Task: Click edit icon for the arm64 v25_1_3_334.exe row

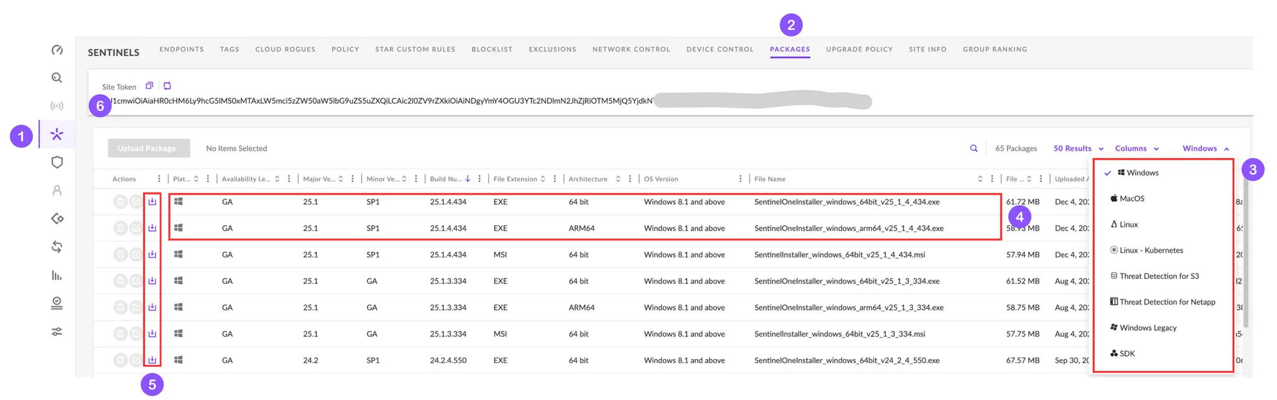Action: coord(136,307)
